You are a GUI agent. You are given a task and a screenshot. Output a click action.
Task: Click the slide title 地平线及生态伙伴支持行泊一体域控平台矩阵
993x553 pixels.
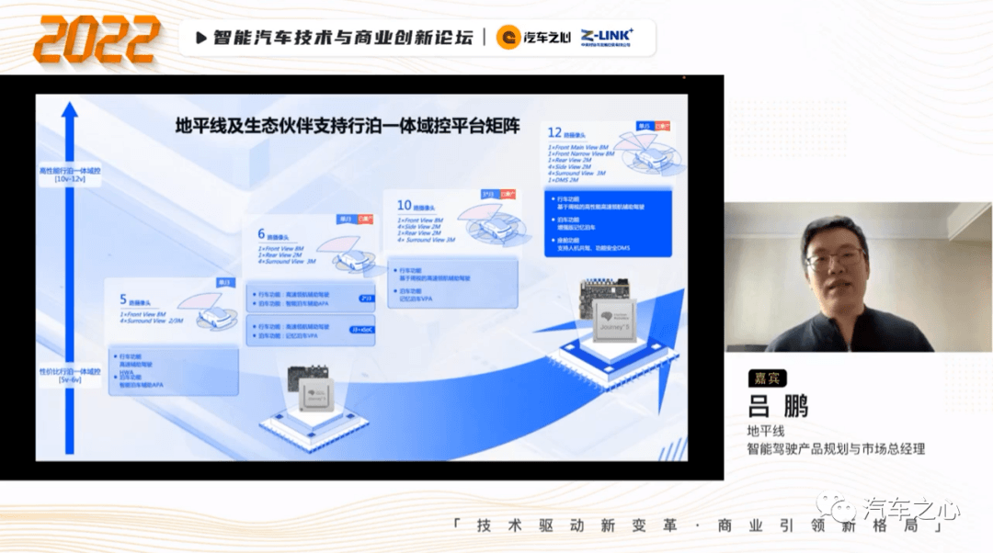pos(348,126)
